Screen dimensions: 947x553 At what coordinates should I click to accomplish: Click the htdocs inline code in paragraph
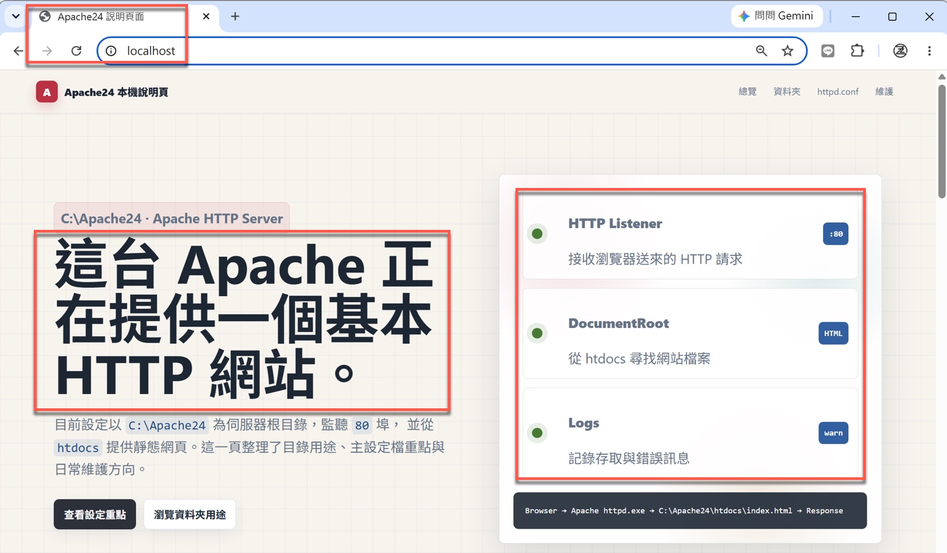(x=78, y=448)
